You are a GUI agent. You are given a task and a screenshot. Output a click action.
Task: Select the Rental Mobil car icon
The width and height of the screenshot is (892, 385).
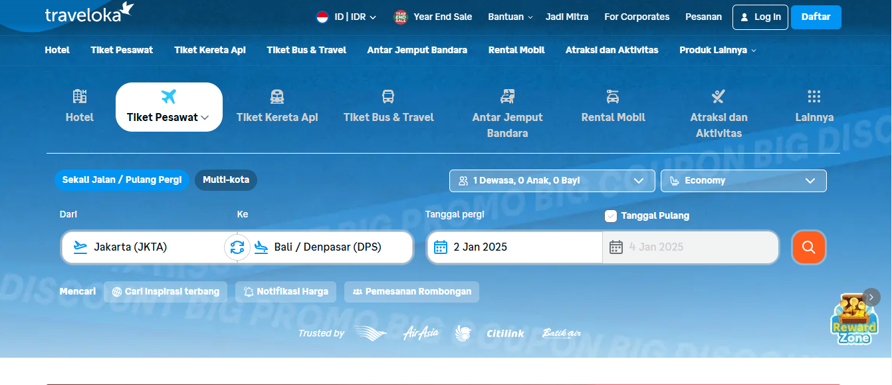[x=613, y=96]
